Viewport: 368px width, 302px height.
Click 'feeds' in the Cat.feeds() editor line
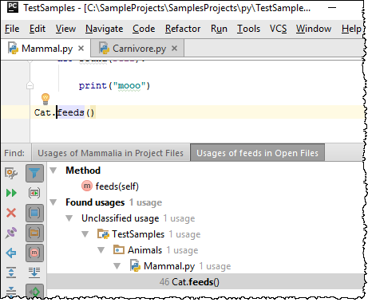(71, 112)
